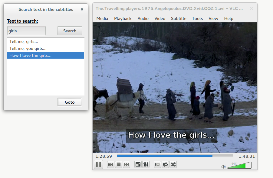Skip to next media in VLC
Viewport: 273px width, 178px height.
click(127, 164)
